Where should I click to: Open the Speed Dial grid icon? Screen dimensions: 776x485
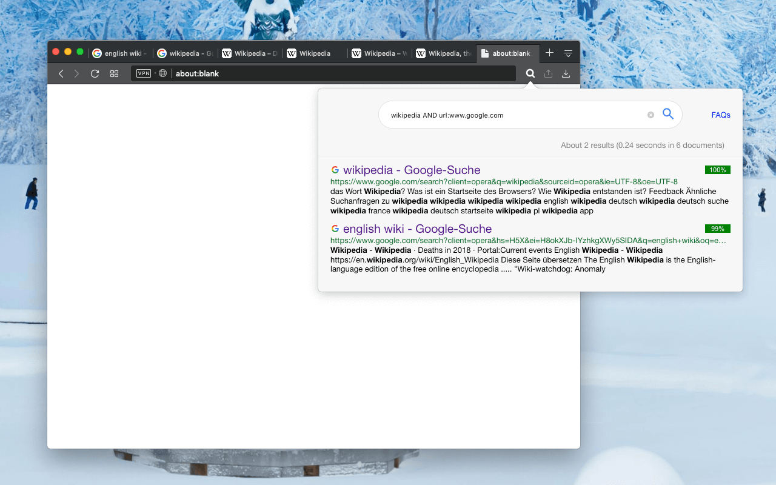pyautogui.click(x=114, y=73)
